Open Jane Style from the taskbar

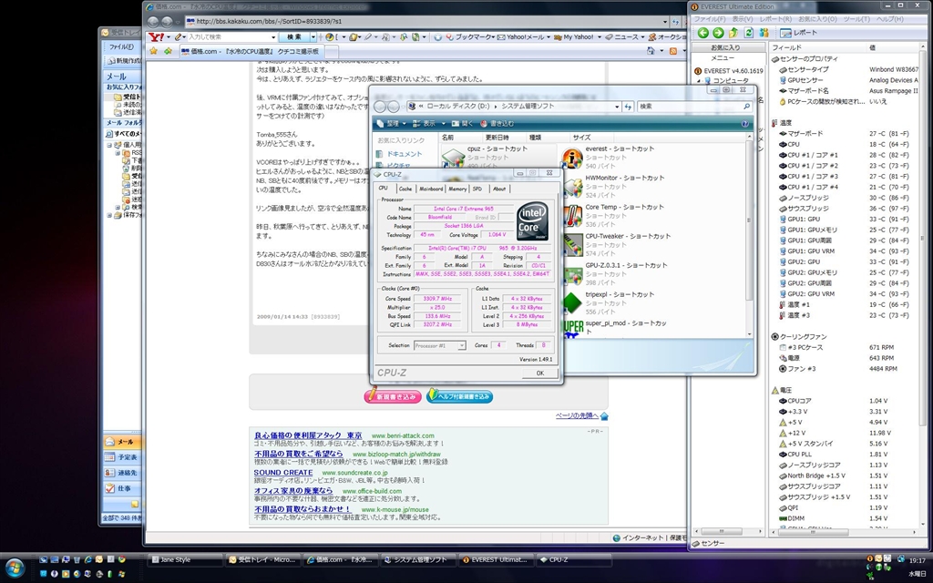pyautogui.click(x=186, y=560)
